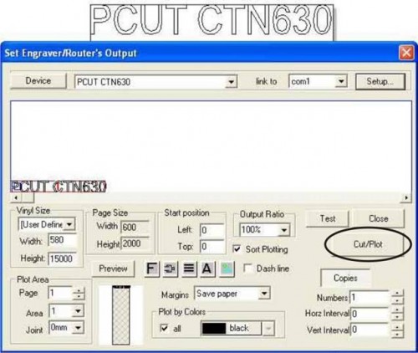
Task: Decrease the Plot Area Page spinner
Action: pyautogui.click(x=79, y=296)
